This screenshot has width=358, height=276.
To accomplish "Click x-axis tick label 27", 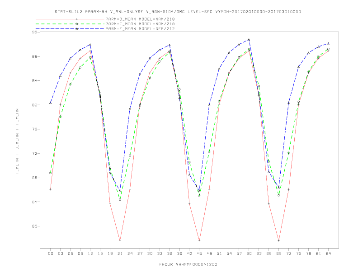I will click(140, 253).
